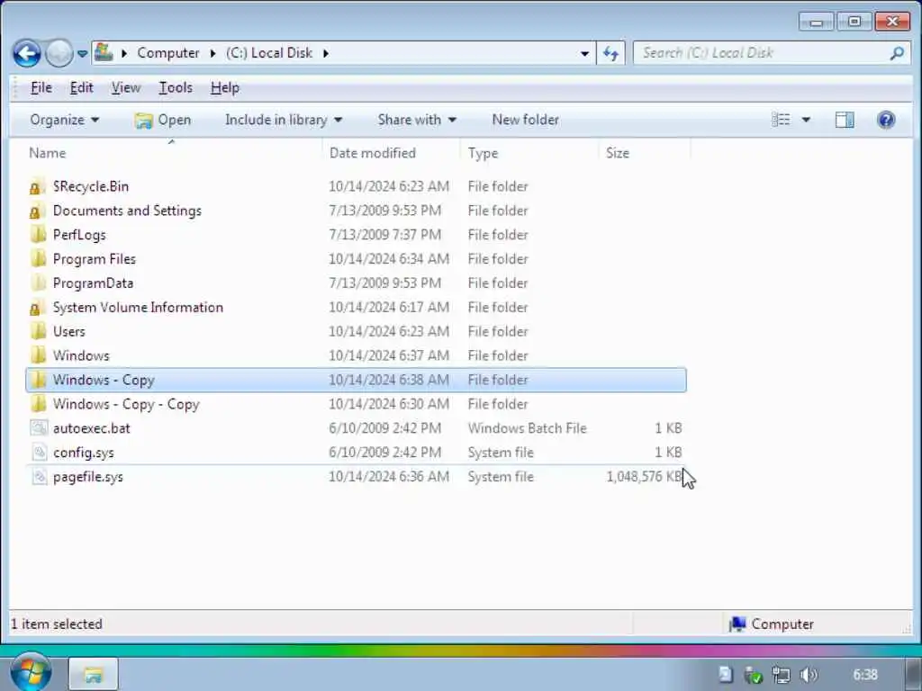Select Windows - Copy - Copy folder icon

click(x=38, y=404)
